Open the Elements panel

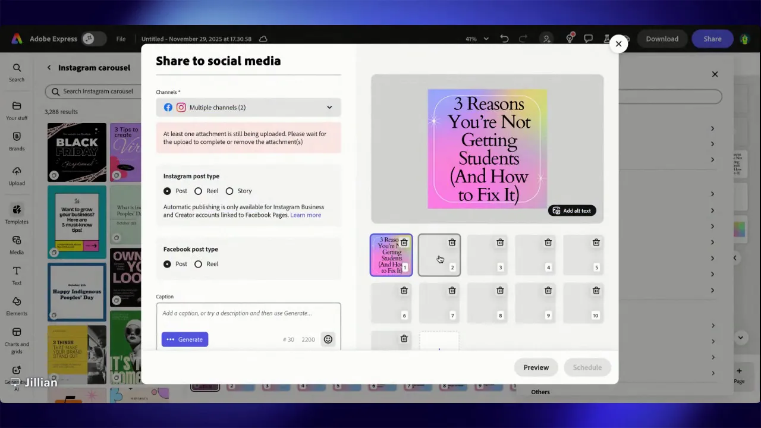[16, 306]
